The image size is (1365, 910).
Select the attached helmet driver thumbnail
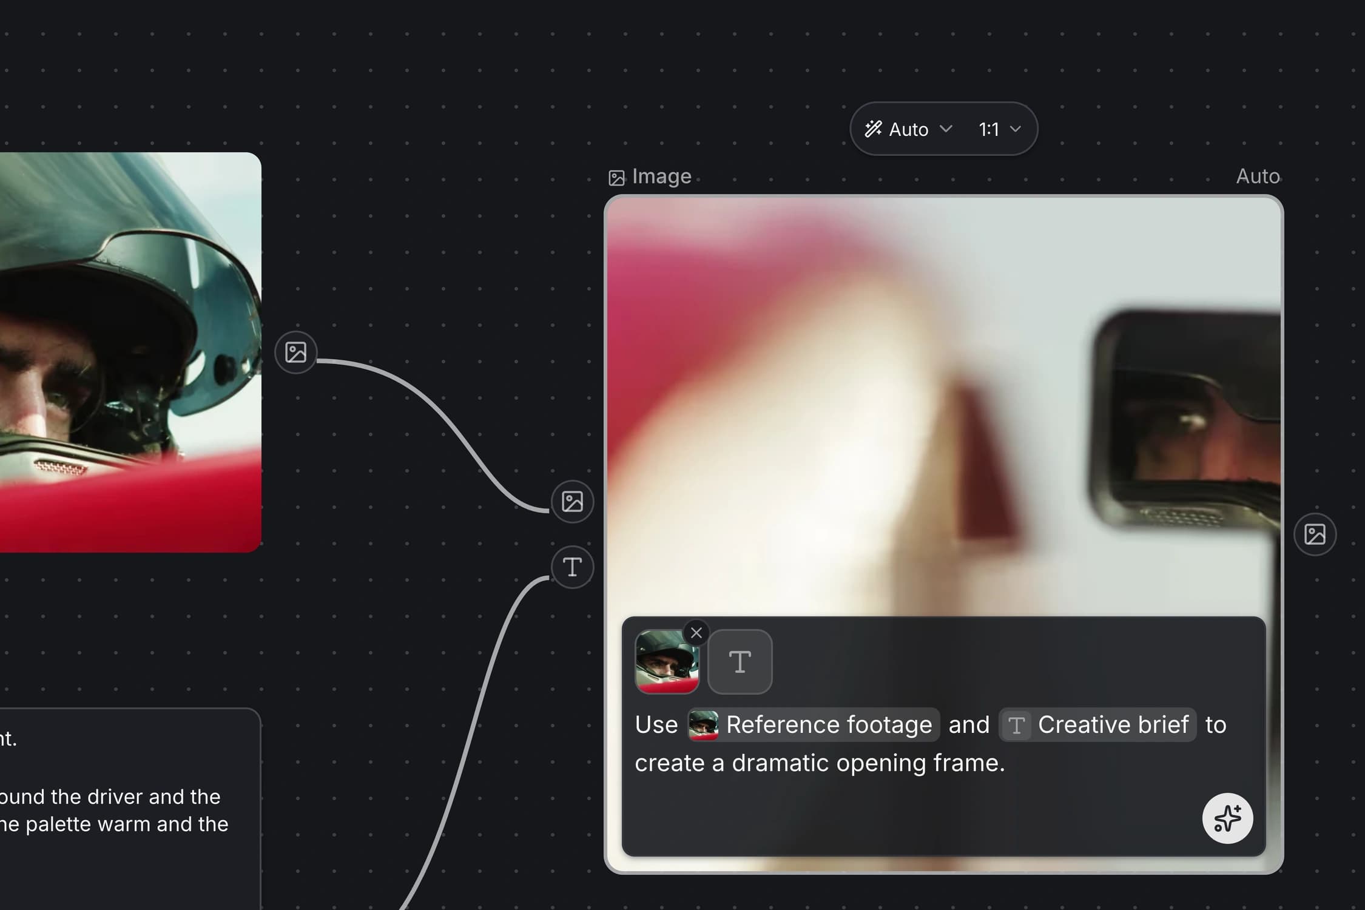click(x=667, y=662)
